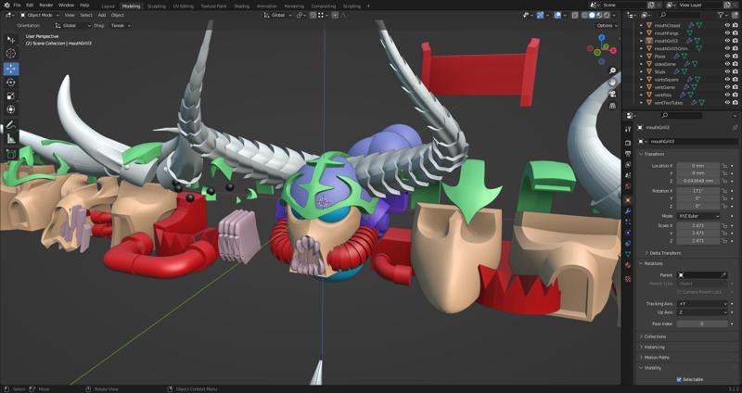Click the viewport Options button

coord(605,26)
